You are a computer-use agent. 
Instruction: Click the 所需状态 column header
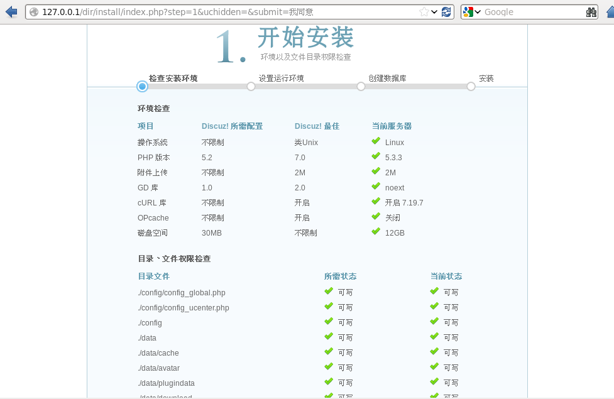(x=340, y=276)
